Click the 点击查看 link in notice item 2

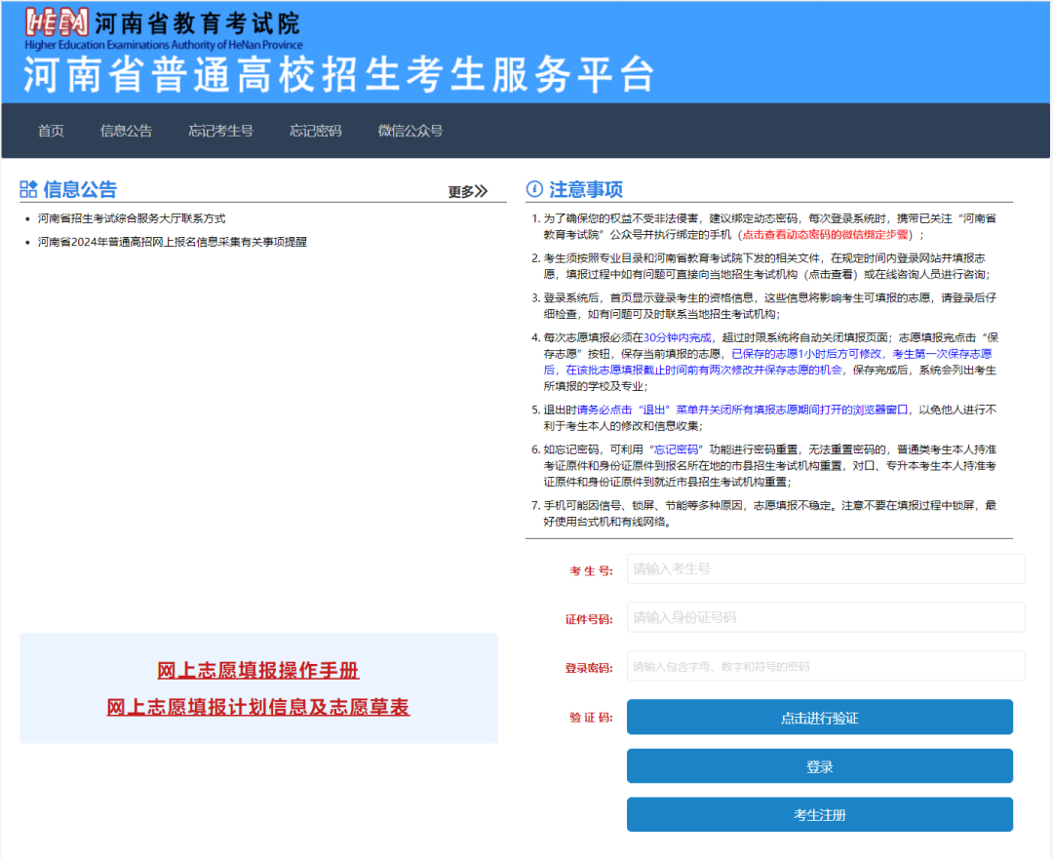click(831, 274)
